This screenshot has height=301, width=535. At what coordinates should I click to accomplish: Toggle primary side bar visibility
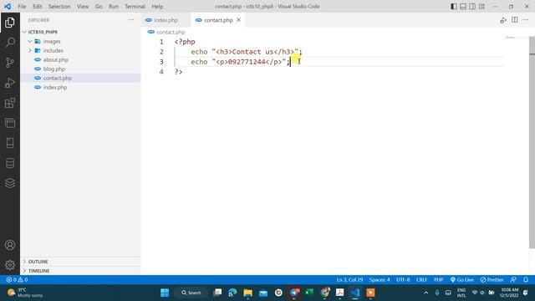coord(454,6)
